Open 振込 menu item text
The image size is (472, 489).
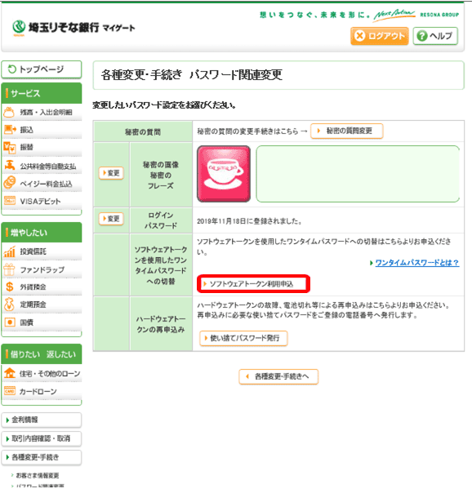(26, 130)
